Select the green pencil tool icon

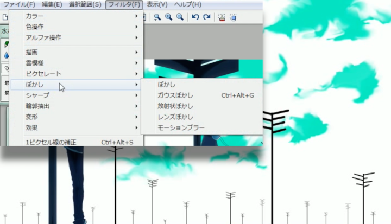6,44
